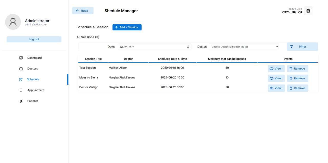328x163 pixels.
Task: Click the Date input field
Action: tap(155, 47)
